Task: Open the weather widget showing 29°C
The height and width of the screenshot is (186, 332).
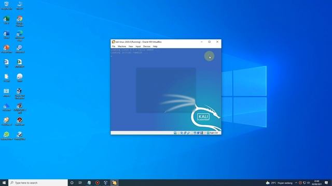Action: click(279, 183)
